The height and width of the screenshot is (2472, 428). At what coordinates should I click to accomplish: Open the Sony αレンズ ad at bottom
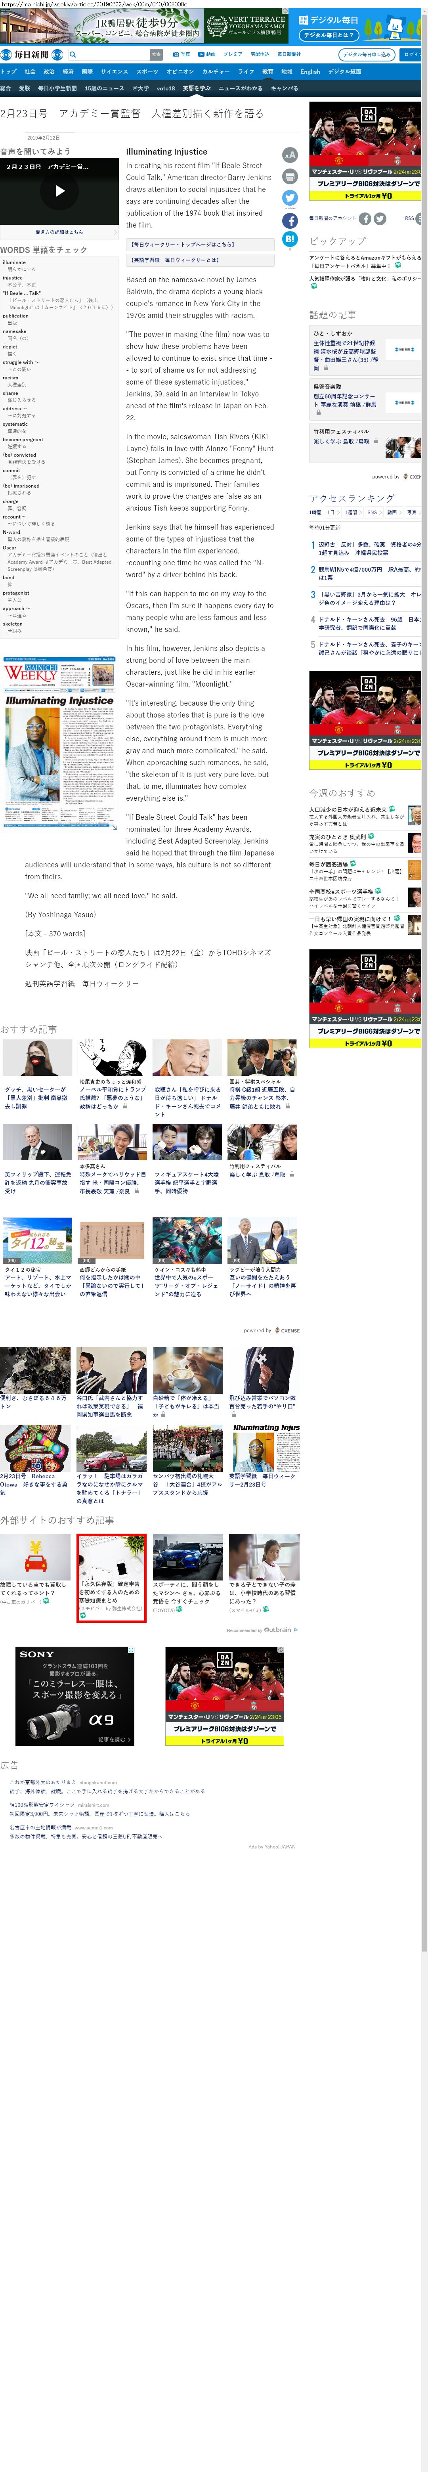click(76, 1696)
